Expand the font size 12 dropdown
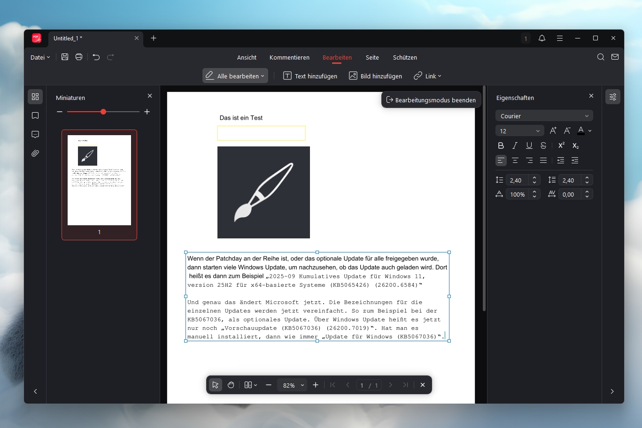 (x=519, y=131)
